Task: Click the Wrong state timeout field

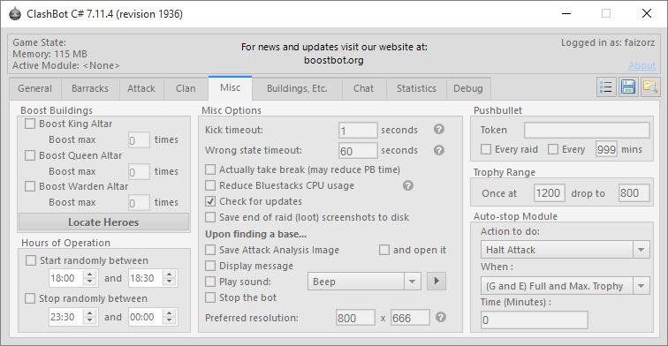Action: (x=358, y=151)
